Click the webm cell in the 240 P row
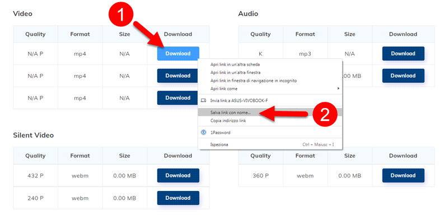444x215 pixels. pyautogui.click(x=80, y=198)
